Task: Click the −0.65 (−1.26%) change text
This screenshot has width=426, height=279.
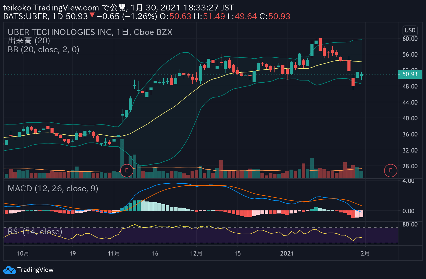Action: point(127,16)
